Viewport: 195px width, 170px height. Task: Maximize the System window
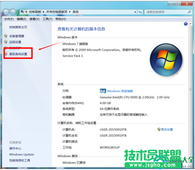(x=178, y=4)
